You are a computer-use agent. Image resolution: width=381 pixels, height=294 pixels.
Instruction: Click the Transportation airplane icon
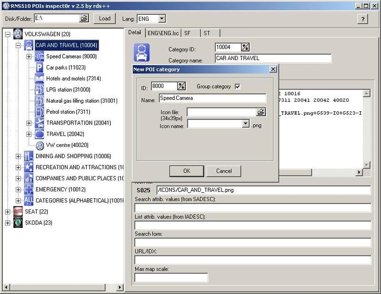pyautogui.click(x=40, y=123)
